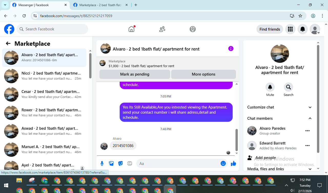Reload the browser page
This screenshot has width=328, height=193.
[24, 16]
